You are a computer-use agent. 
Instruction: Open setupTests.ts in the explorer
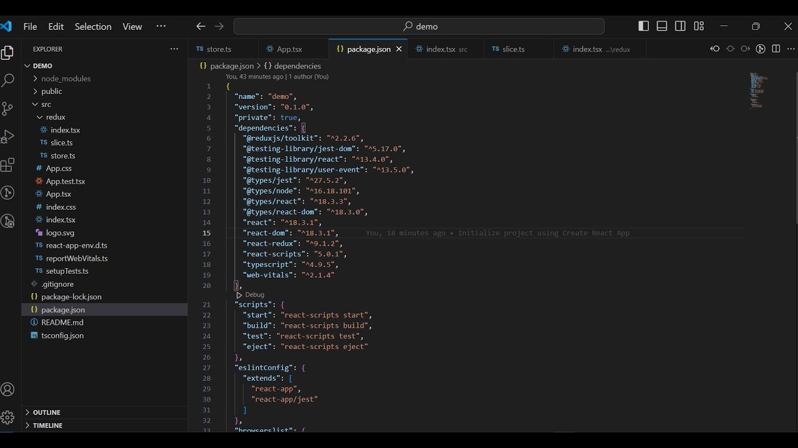[105, 271]
